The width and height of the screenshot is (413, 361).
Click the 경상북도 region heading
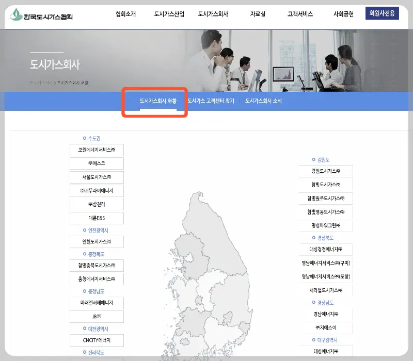323,238
